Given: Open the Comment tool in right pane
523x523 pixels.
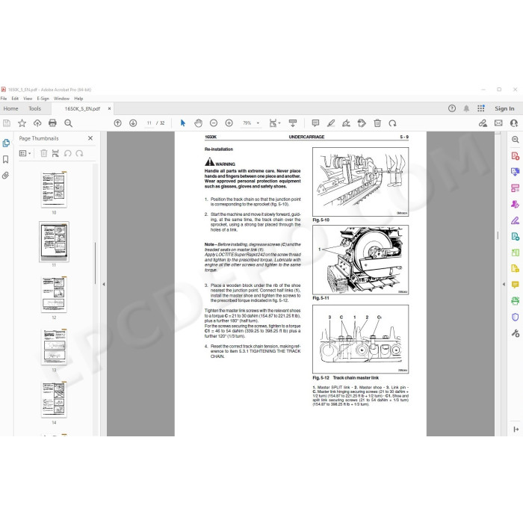Looking at the screenshot, I should [x=516, y=285].
